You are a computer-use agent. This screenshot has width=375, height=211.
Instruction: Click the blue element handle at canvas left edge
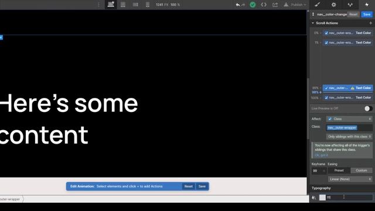tap(1, 38)
